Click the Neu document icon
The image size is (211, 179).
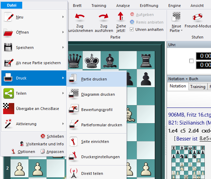point(8,17)
